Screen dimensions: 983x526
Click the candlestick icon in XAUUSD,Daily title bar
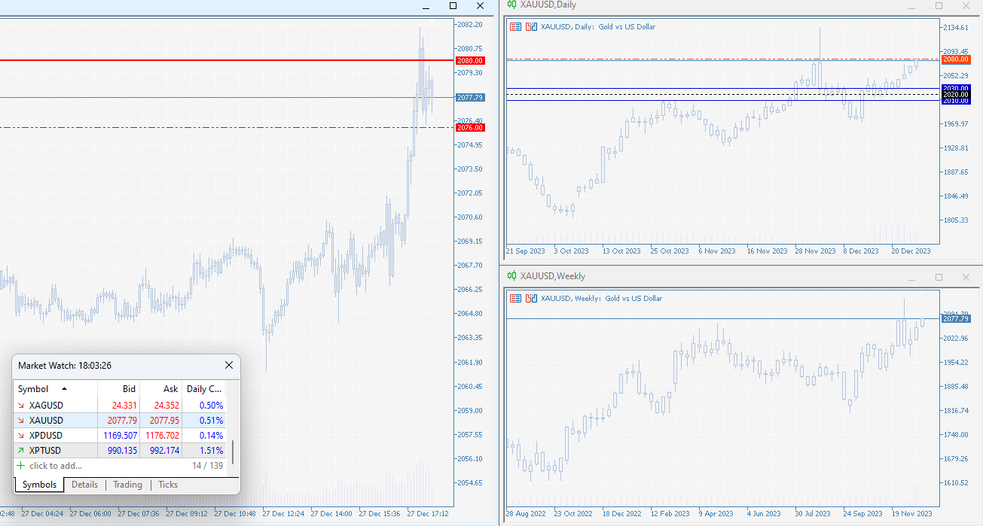511,5
